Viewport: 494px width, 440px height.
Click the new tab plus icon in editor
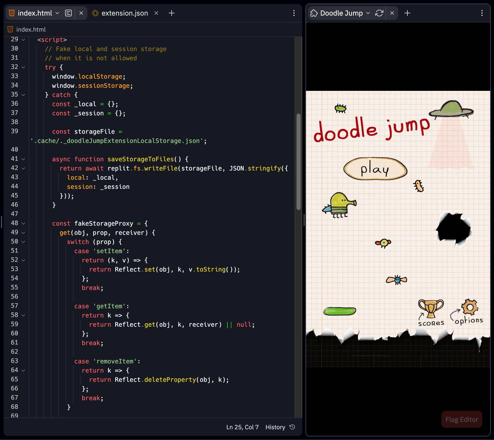pyautogui.click(x=172, y=12)
